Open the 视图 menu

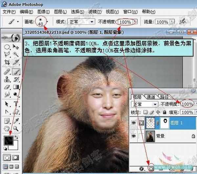coord(112,12)
